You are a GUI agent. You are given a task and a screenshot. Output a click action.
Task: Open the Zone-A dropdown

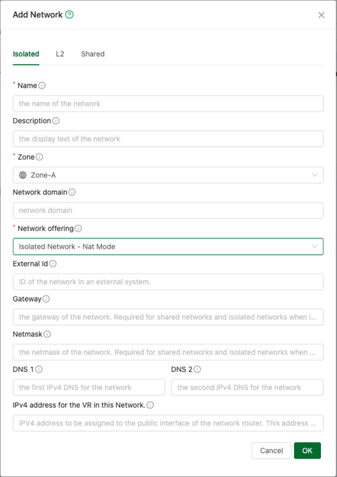[x=168, y=175]
